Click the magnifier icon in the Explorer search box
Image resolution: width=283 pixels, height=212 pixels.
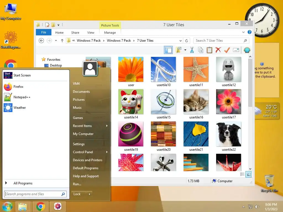245,41
